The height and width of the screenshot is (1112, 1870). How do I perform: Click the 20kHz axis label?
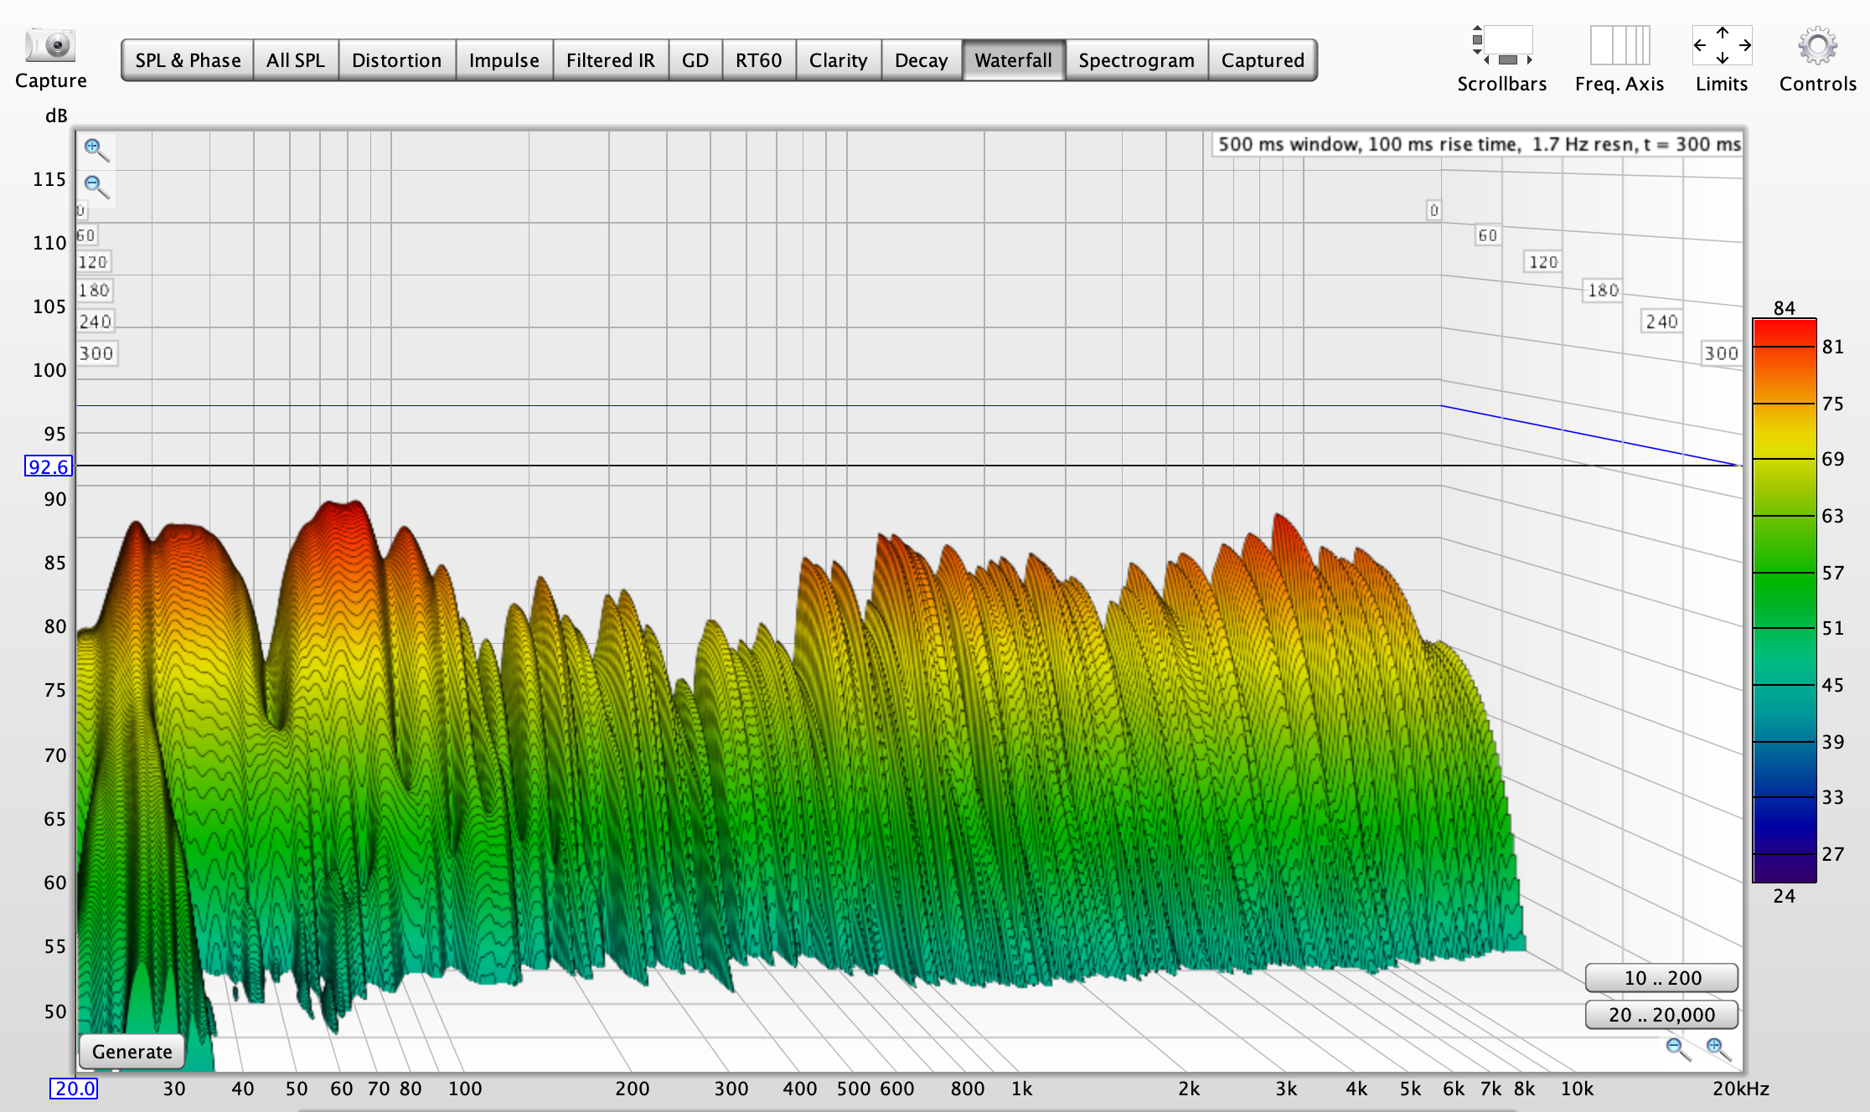click(1741, 1089)
